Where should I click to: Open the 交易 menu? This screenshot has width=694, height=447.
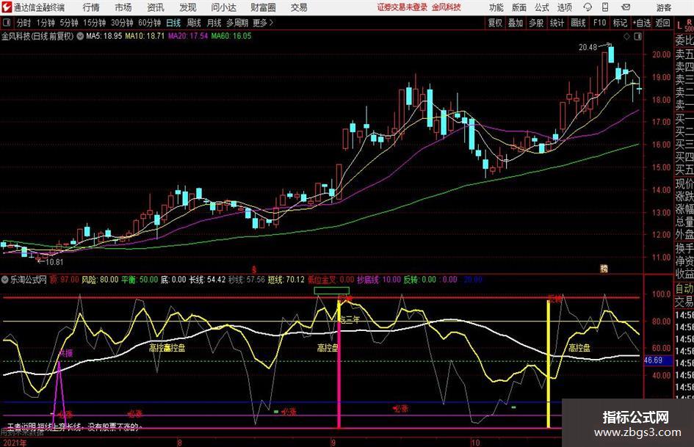click(x=299, y=7)
